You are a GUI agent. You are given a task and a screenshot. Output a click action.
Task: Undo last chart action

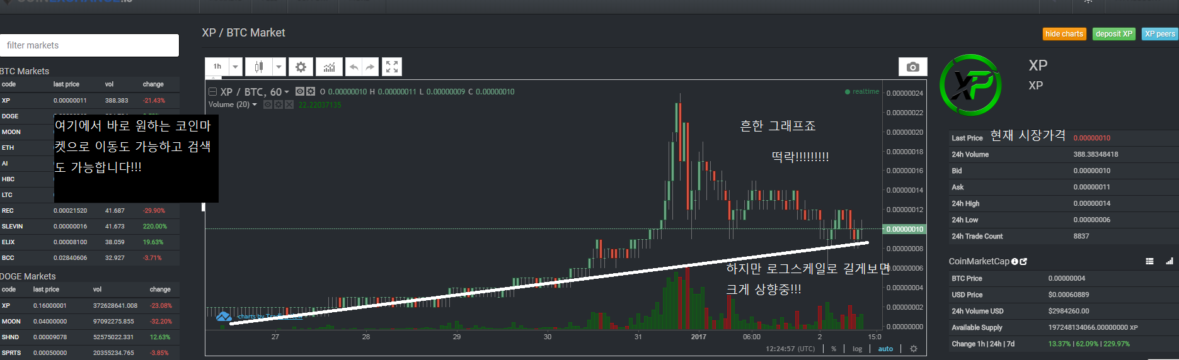[x=354, y=67]
